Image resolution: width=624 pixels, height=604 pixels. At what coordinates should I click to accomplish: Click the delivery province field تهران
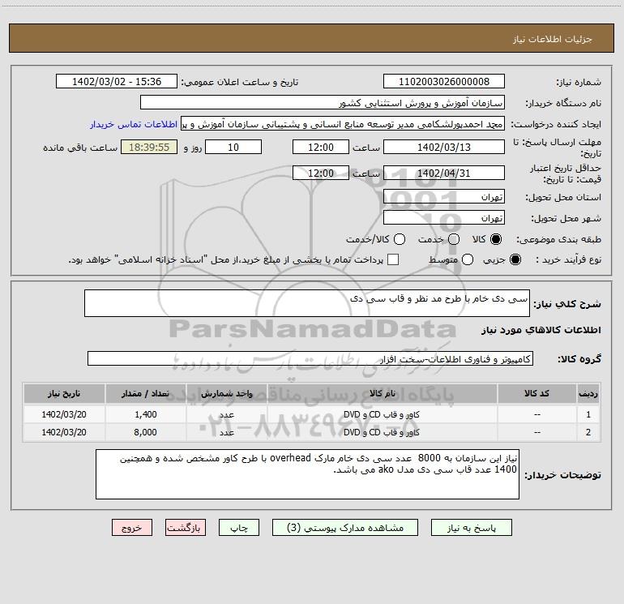pyautogui.click(x=444, y=197)
